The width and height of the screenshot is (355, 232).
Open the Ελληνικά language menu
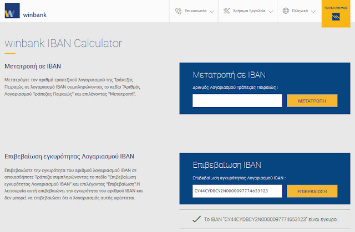click(x=300, y=11)
